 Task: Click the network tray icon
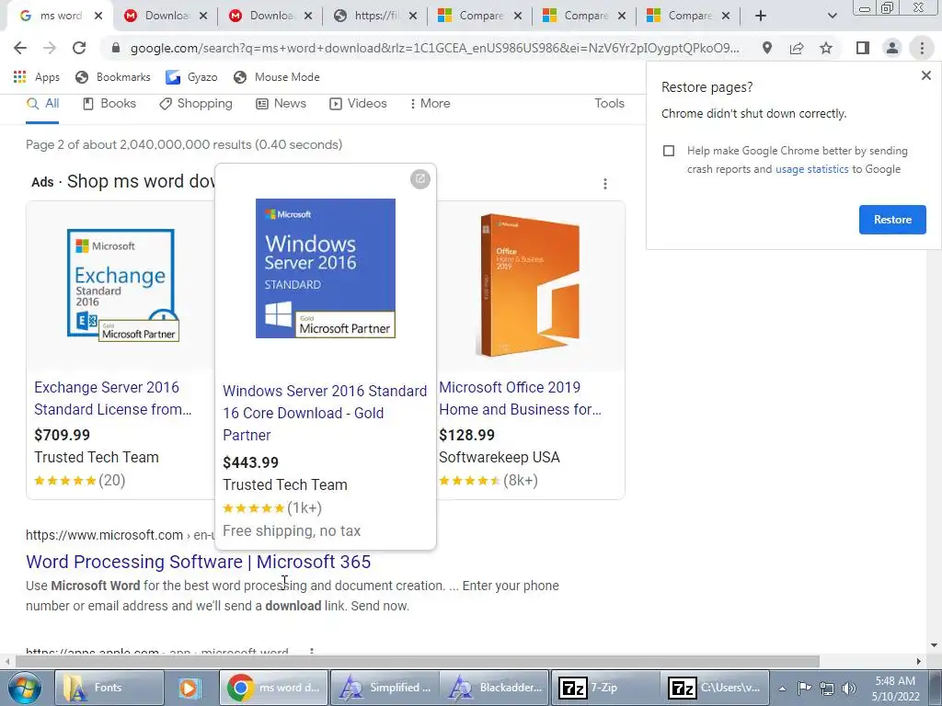(827, 689)
